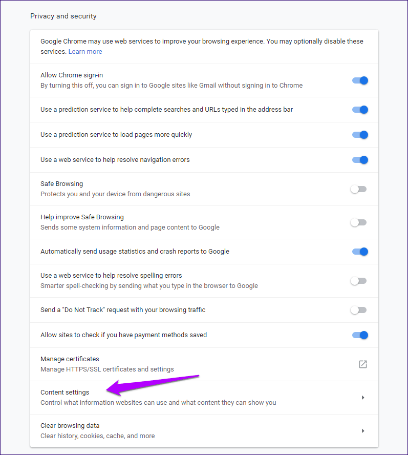This screenshot has height=455, width=408.
Task: Toggle prediction service to load pages quickly
Action: (x=360, y=135)
